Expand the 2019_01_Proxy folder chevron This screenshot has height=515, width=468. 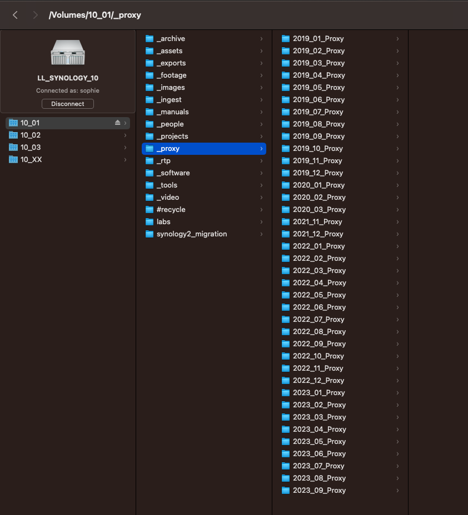397,38
